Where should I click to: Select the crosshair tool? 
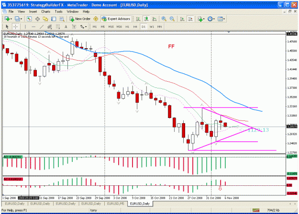[15, 27]
